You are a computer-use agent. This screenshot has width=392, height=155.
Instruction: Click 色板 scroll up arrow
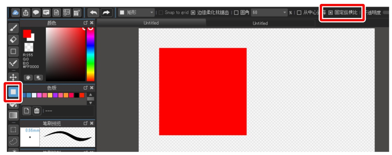(x=91, y=95)
